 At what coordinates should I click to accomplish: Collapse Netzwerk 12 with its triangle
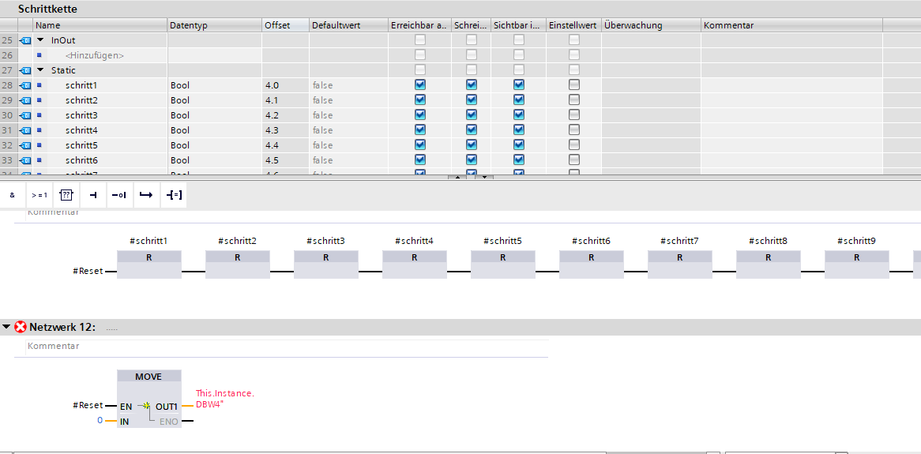tap(6, 327)
